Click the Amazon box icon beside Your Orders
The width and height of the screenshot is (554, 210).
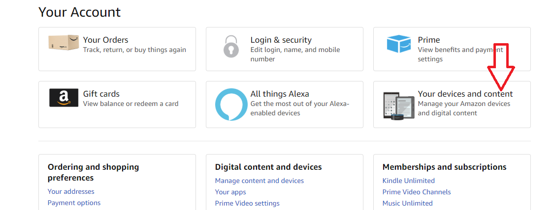pos(63,43)
